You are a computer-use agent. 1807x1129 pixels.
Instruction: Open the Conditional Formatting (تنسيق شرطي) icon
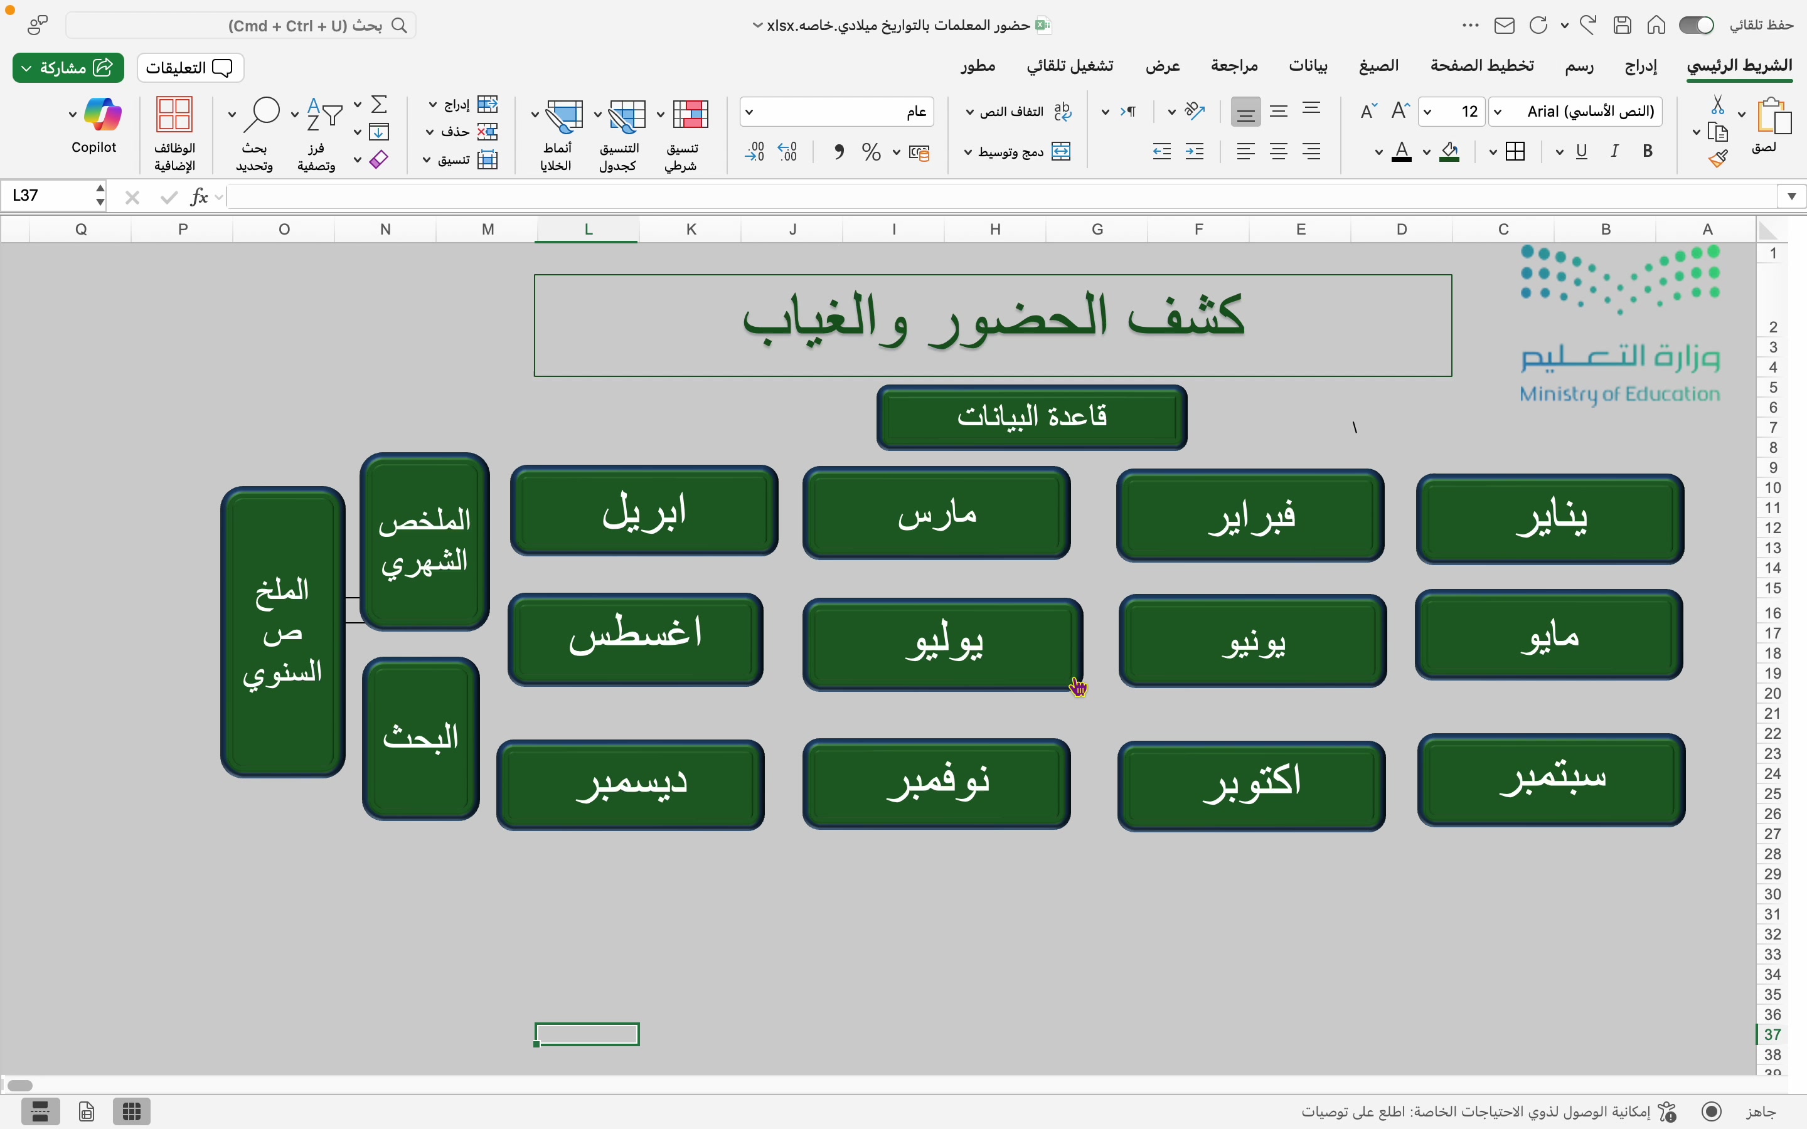coord(689,115)
